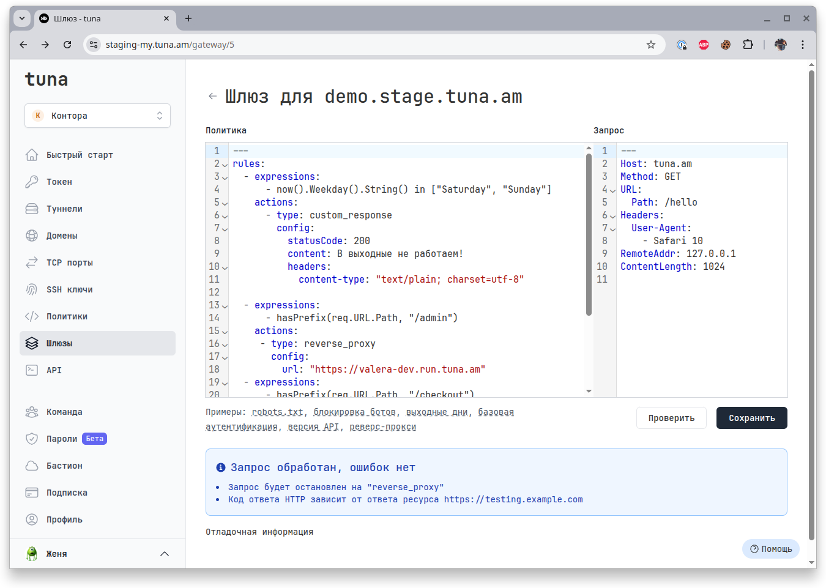
Task: Click the SSH keys fingerprint icon
Action: 32,289
